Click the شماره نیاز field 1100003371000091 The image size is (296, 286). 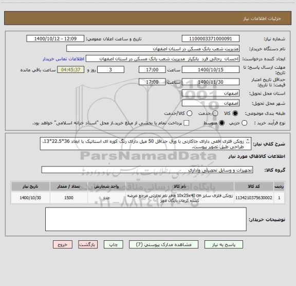[211, 39]
